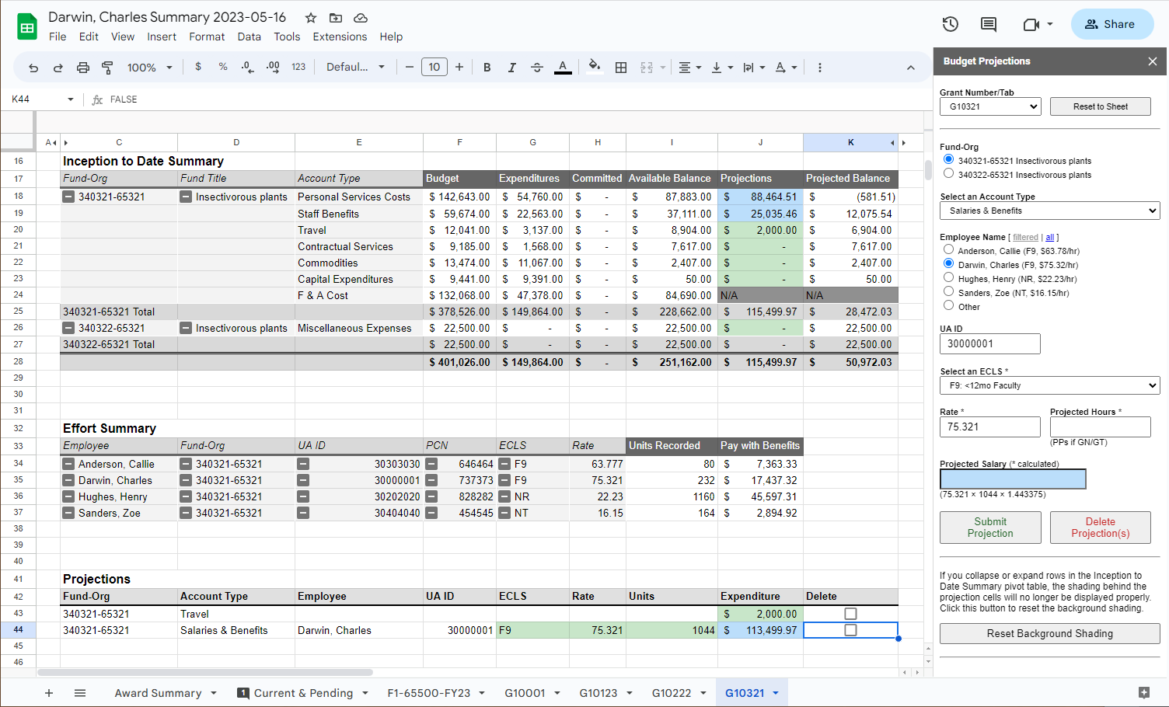
Task: Open the Grant Number/Tab dropdown
Action: click(x=990, y=106)
